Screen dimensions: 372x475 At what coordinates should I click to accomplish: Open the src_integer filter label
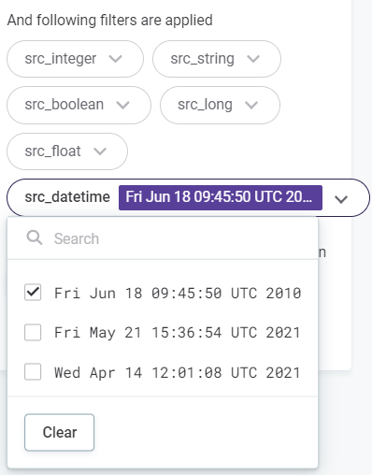(61, 59)
